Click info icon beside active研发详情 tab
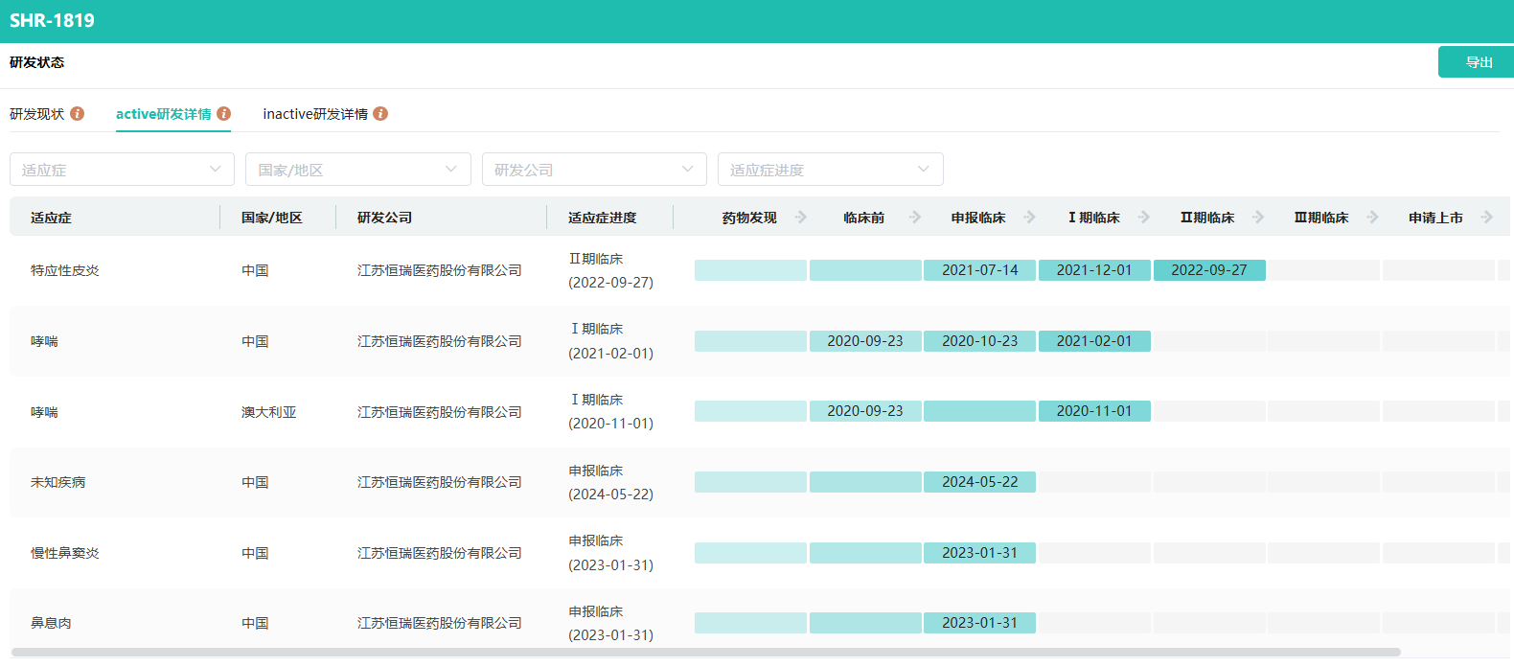1514x667 pixels. (224, 114)
